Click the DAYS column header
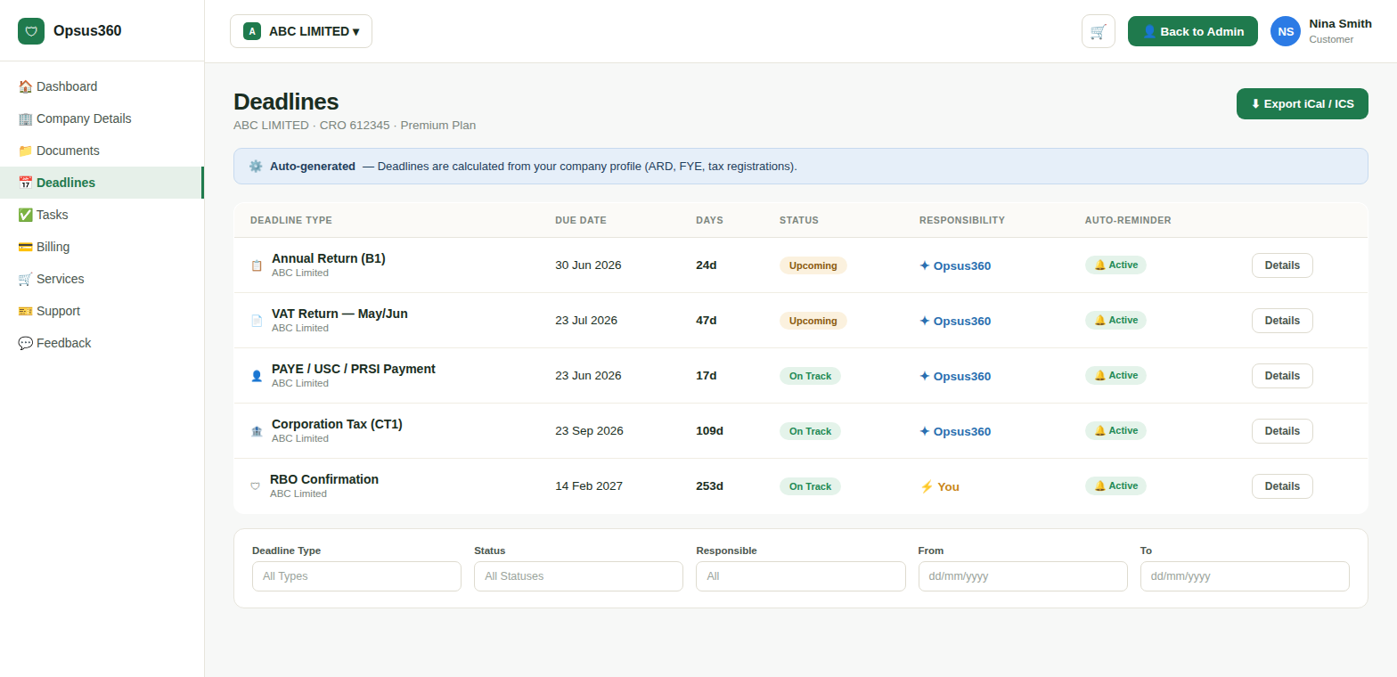 pyautogui.click(x=709, y=220)
